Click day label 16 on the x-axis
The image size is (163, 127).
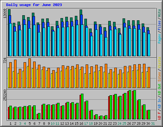pos(81,124)
